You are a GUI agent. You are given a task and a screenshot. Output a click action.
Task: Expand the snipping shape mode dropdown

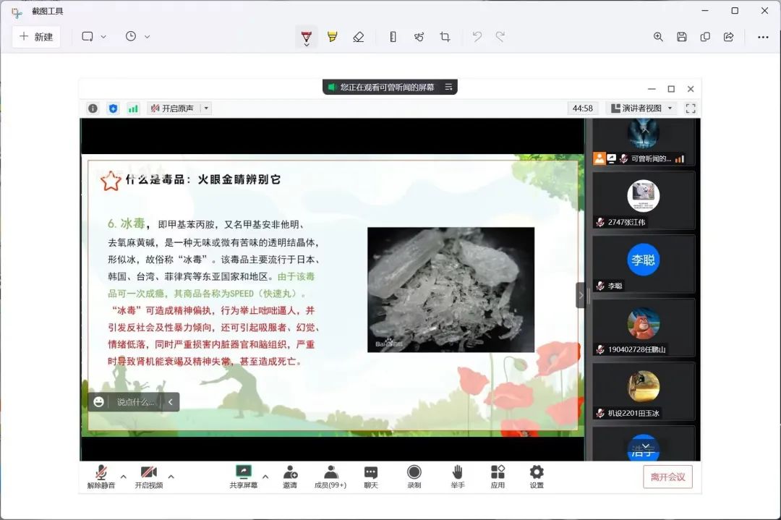tap(94, 37)
